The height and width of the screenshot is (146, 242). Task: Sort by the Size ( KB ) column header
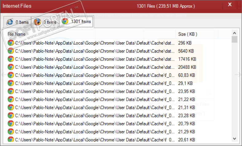point(197,34)
